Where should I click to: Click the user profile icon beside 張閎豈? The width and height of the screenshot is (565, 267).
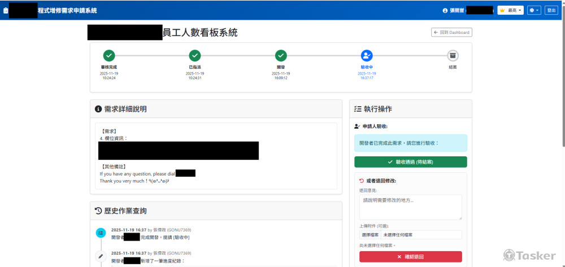click(445, 10)
